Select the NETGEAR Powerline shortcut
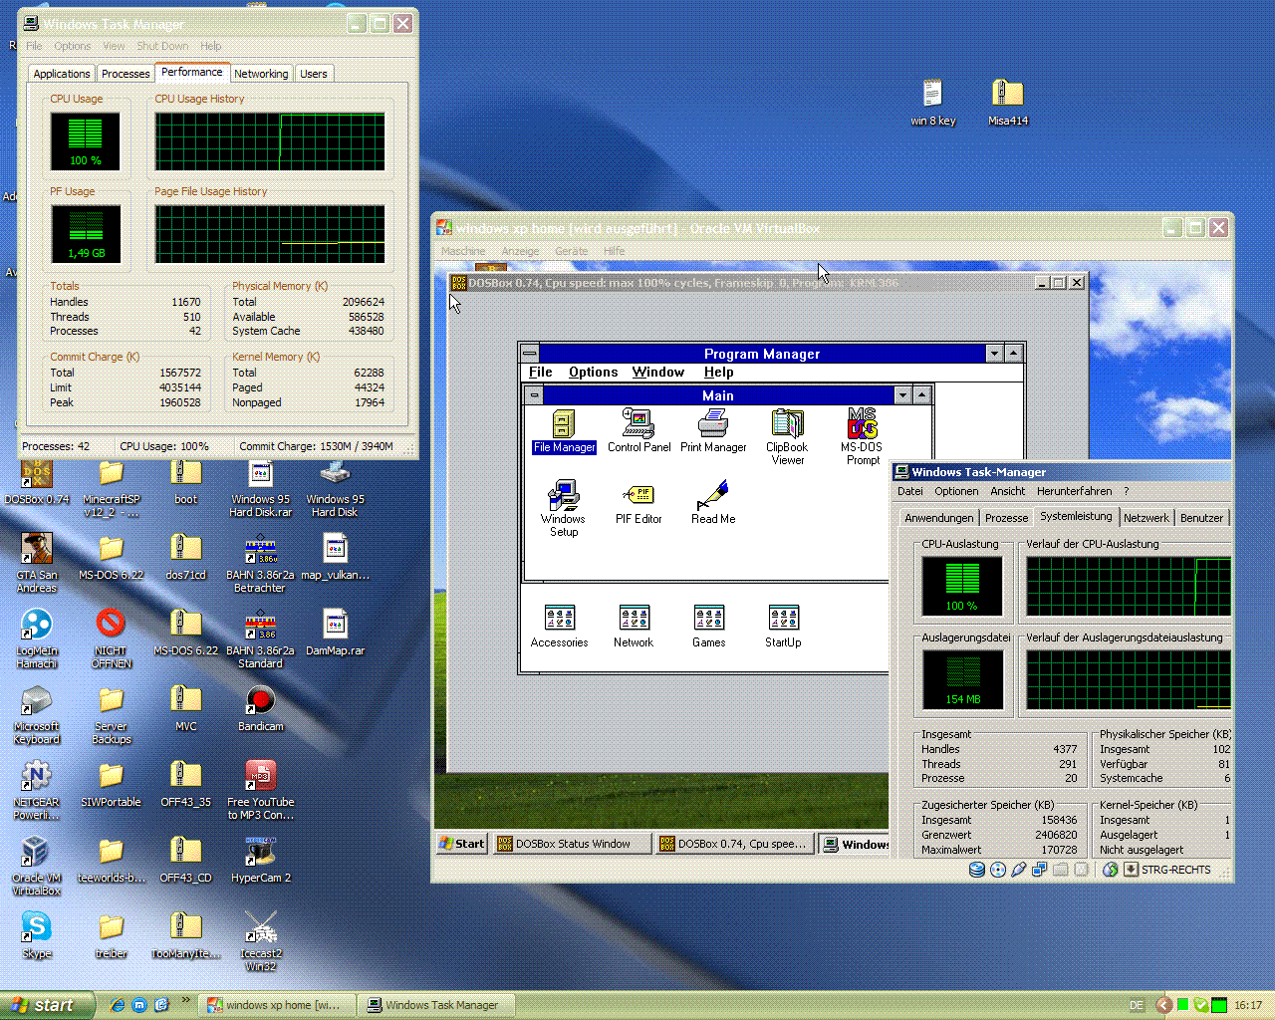 (37, 790)
